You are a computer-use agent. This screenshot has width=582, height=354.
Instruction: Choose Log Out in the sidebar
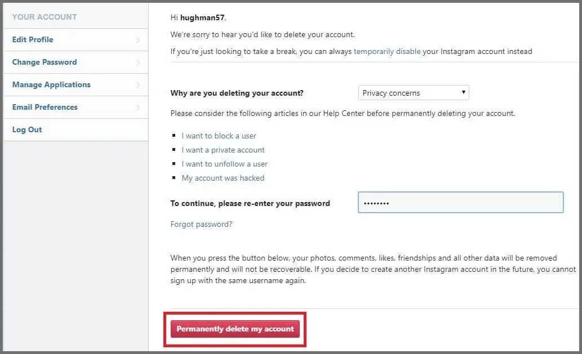(27, 129)
